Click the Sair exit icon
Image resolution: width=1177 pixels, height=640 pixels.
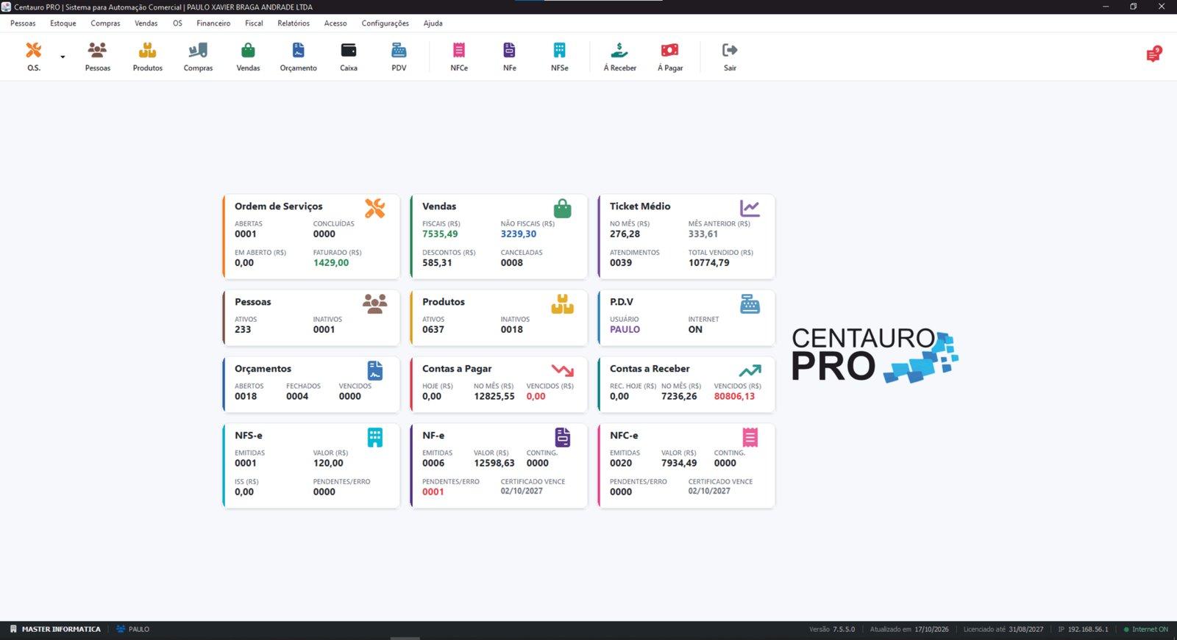[730, 57]
